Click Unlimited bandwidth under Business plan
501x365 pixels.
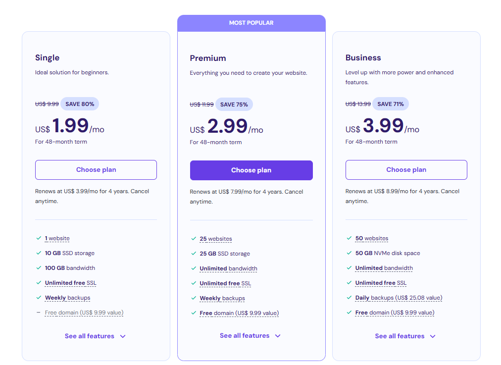384,268
